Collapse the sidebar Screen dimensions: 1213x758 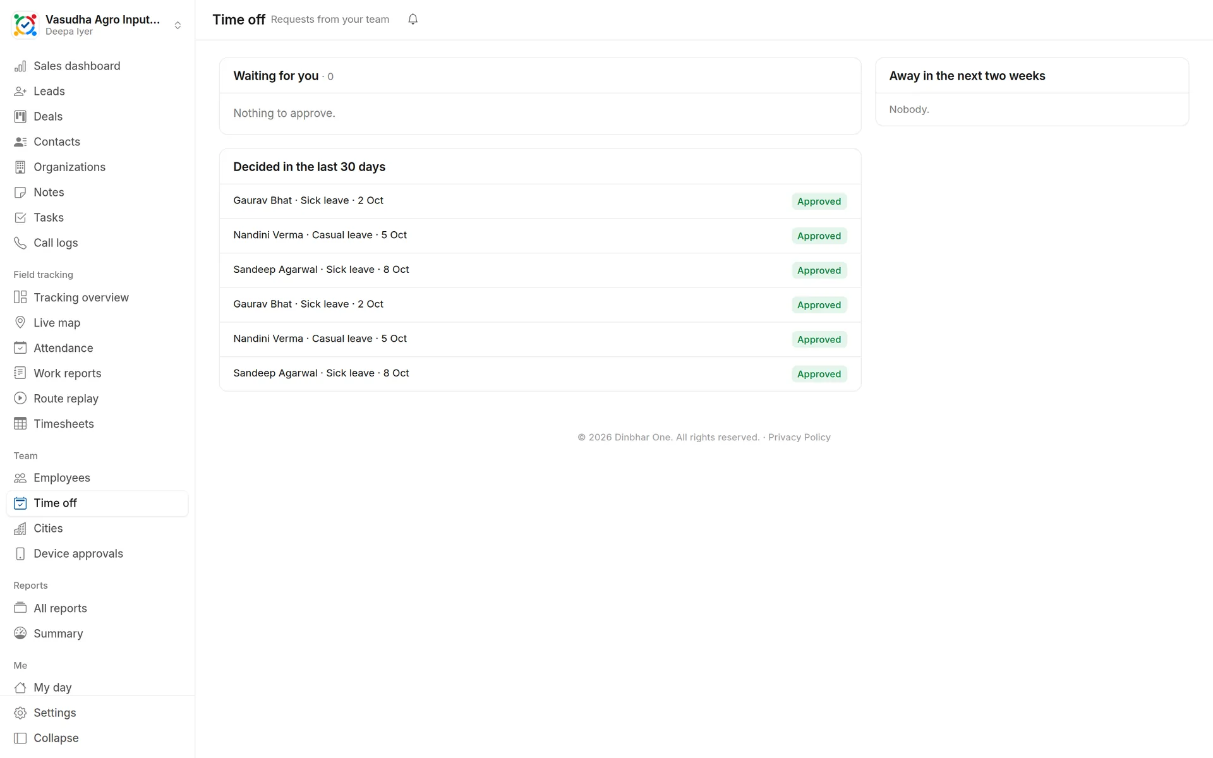(97, 738)
